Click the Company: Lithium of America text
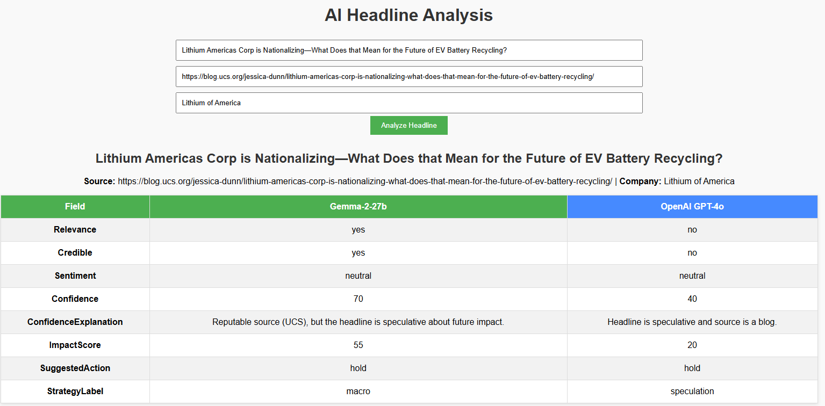Image resolution: width=825 pixels, height=406 pixels. click(677, 182)
